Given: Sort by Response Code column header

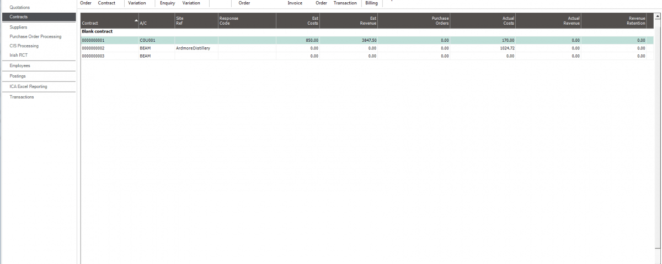Looking at the screenshot, I should click(x=247, y=21).
